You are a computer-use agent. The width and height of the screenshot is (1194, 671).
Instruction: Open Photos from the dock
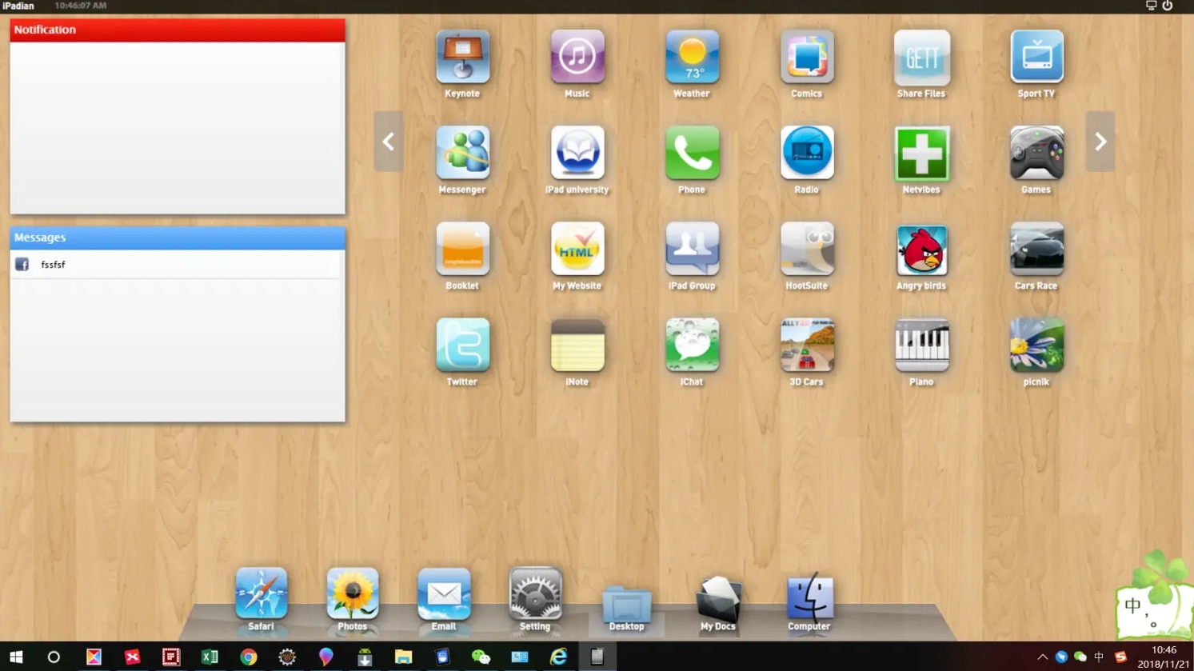(x=353, y=593)
